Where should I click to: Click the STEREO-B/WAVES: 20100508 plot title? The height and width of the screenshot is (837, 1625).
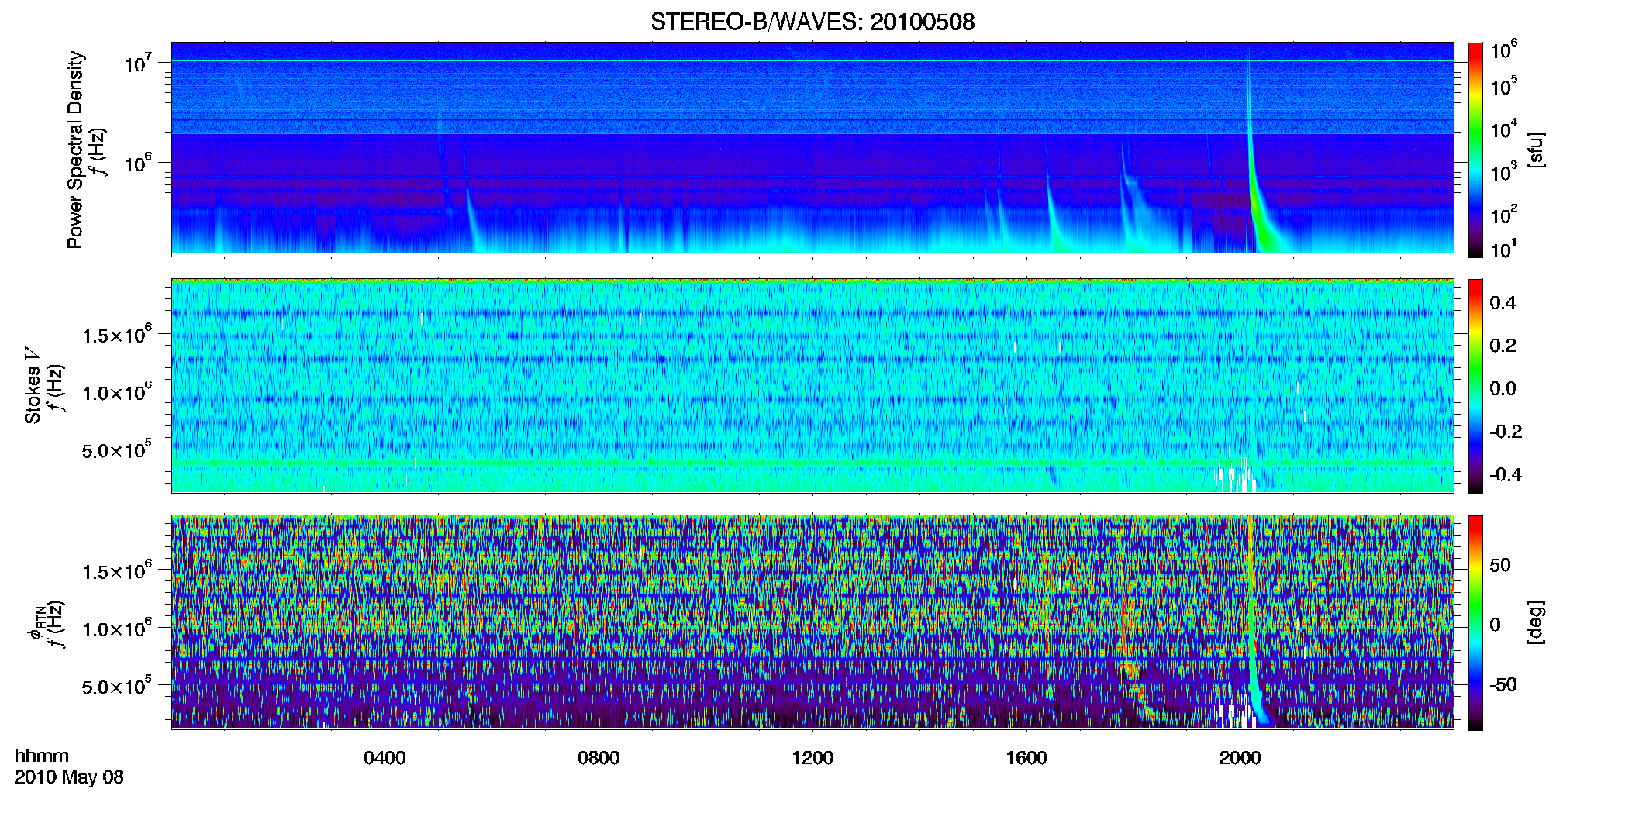click(812, 22)
